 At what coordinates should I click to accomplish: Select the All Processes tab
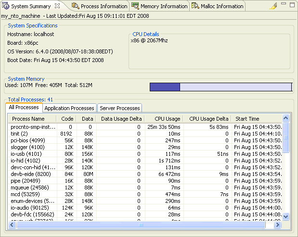(24, 108)
